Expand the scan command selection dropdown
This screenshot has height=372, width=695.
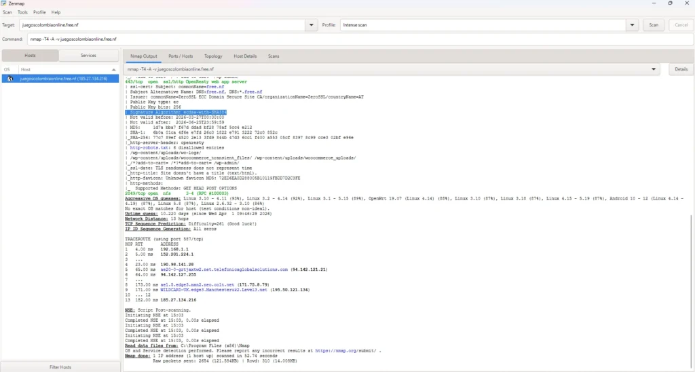[x=654, y=69]
